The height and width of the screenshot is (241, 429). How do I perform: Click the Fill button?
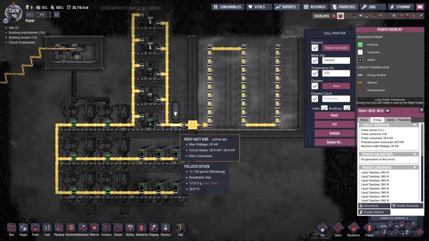click(334, 124)
